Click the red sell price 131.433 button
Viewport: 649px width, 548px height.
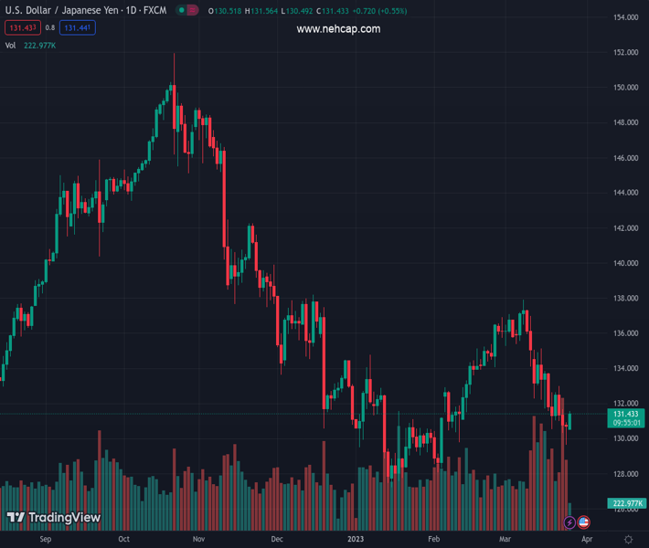pos(22,28)
